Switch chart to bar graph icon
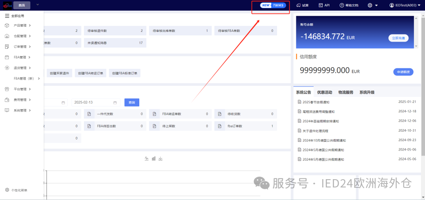This screenshot has width=425, height=200. [x=154, y=158]
